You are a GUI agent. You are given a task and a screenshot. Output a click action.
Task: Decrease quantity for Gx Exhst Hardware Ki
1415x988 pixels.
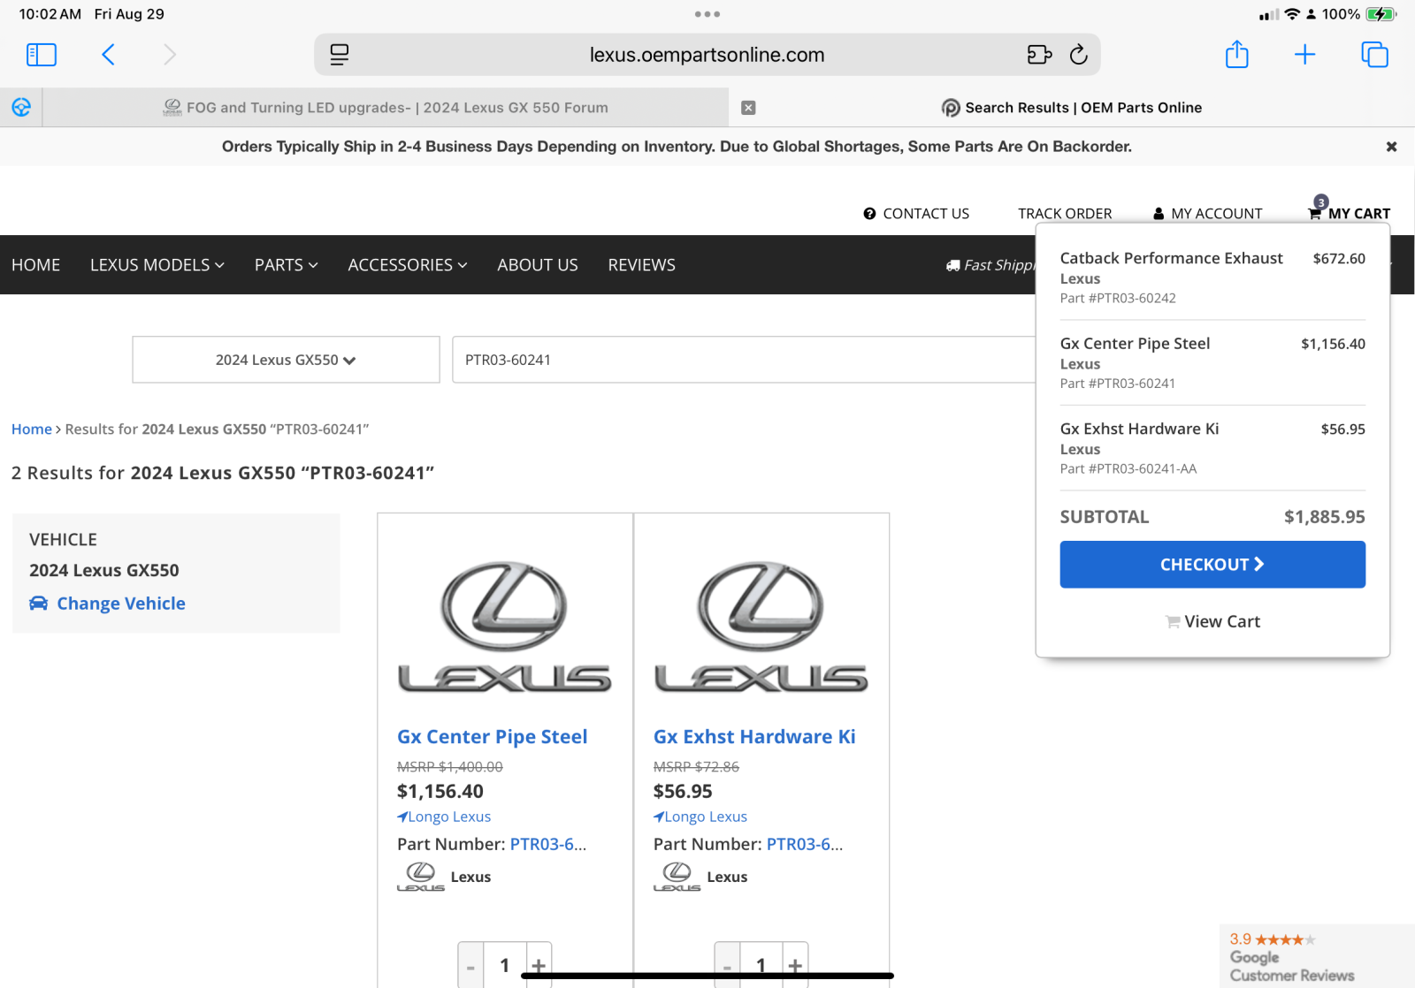coord(727,966)
